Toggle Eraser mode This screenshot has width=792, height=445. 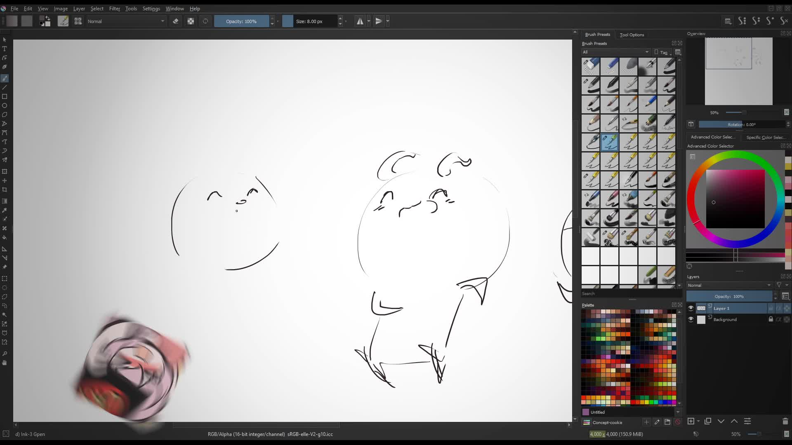coord(176,21)
